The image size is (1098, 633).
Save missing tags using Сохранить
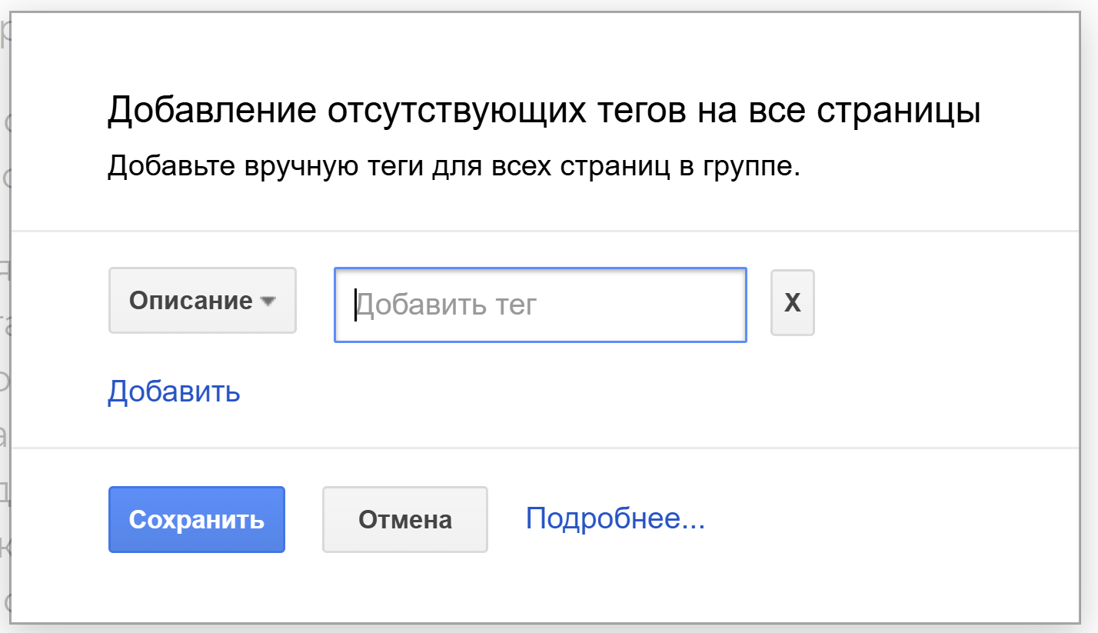pos(196,519)
